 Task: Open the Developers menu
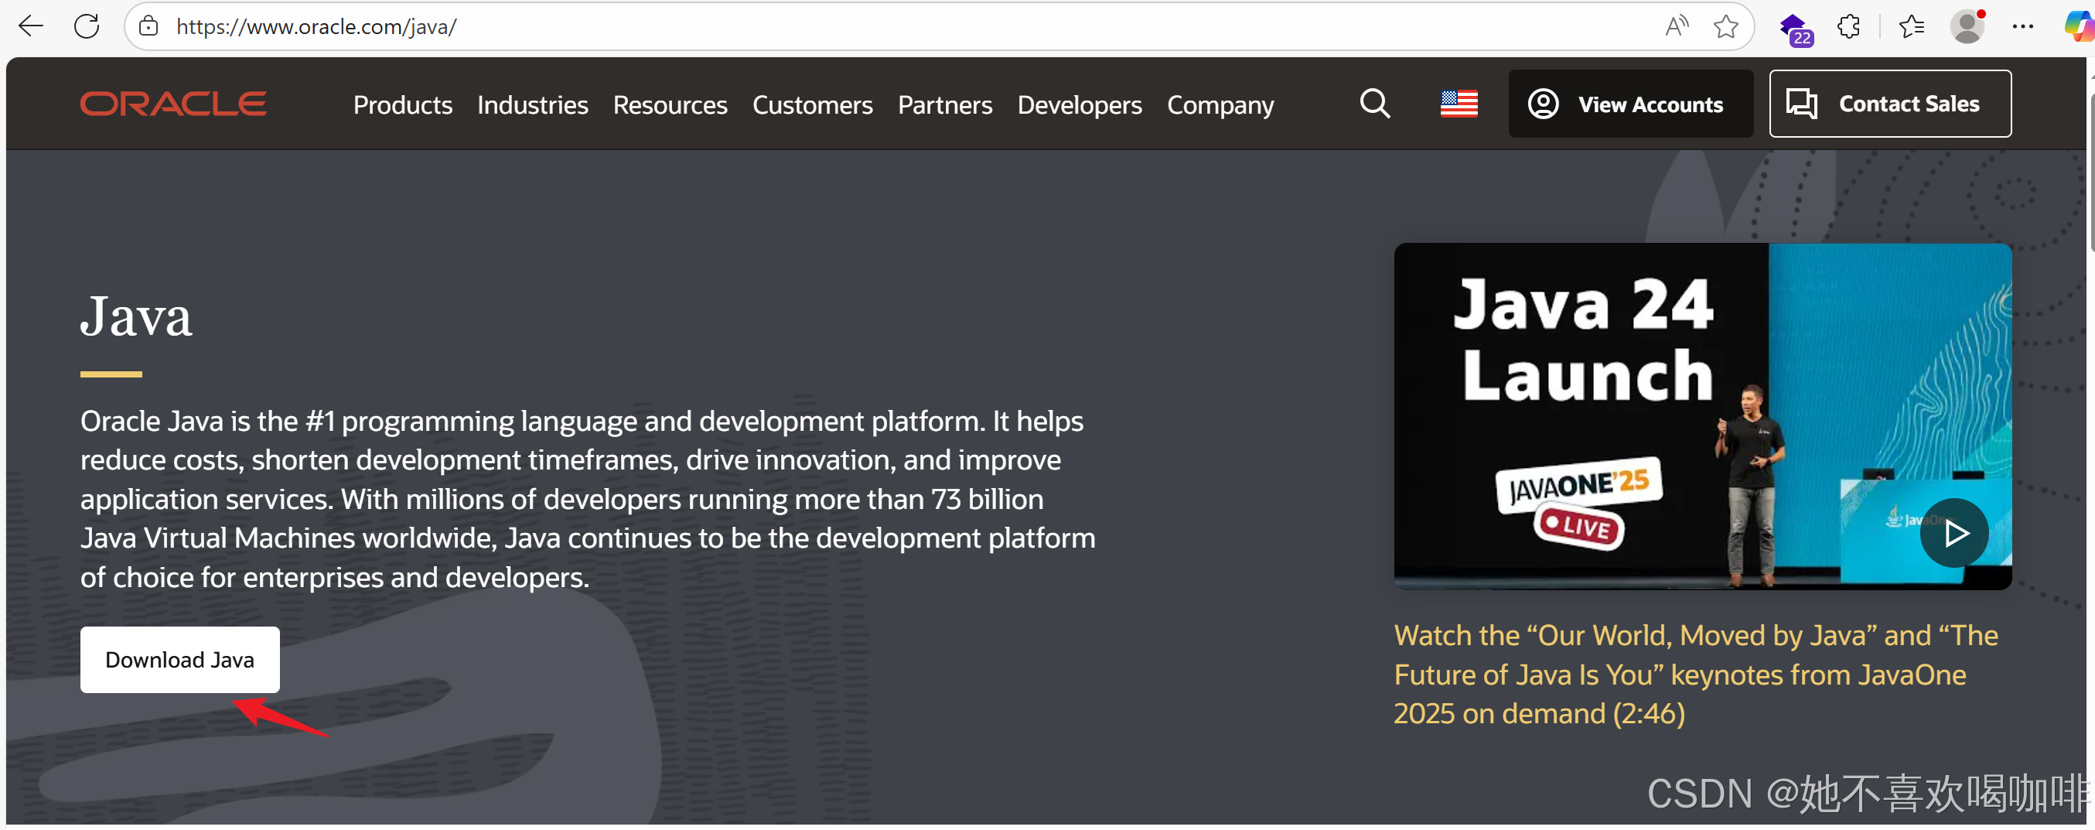pos(1080,105)
